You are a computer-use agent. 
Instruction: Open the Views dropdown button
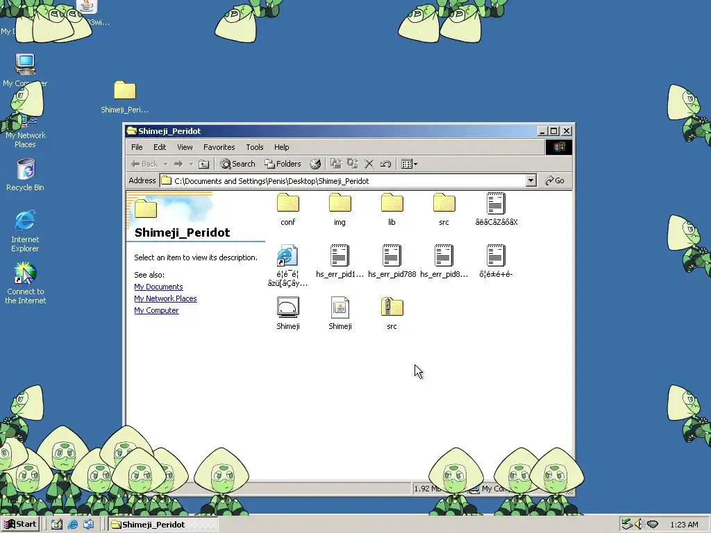pyautogui.click(x=409, y=164)
